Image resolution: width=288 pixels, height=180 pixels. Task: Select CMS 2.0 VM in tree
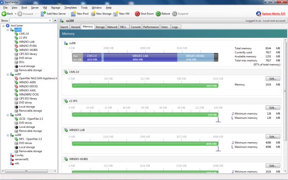tap(24, 34)
